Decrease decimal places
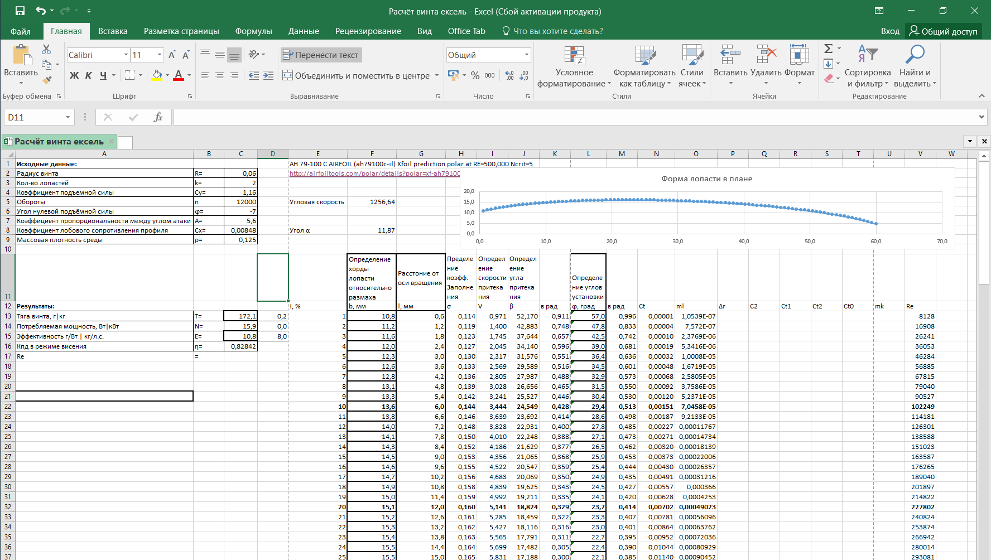991x560 pixels. (523, 75)
